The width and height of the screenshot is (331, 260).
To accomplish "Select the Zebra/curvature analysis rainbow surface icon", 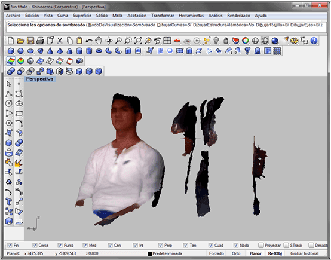I will 11,61.
